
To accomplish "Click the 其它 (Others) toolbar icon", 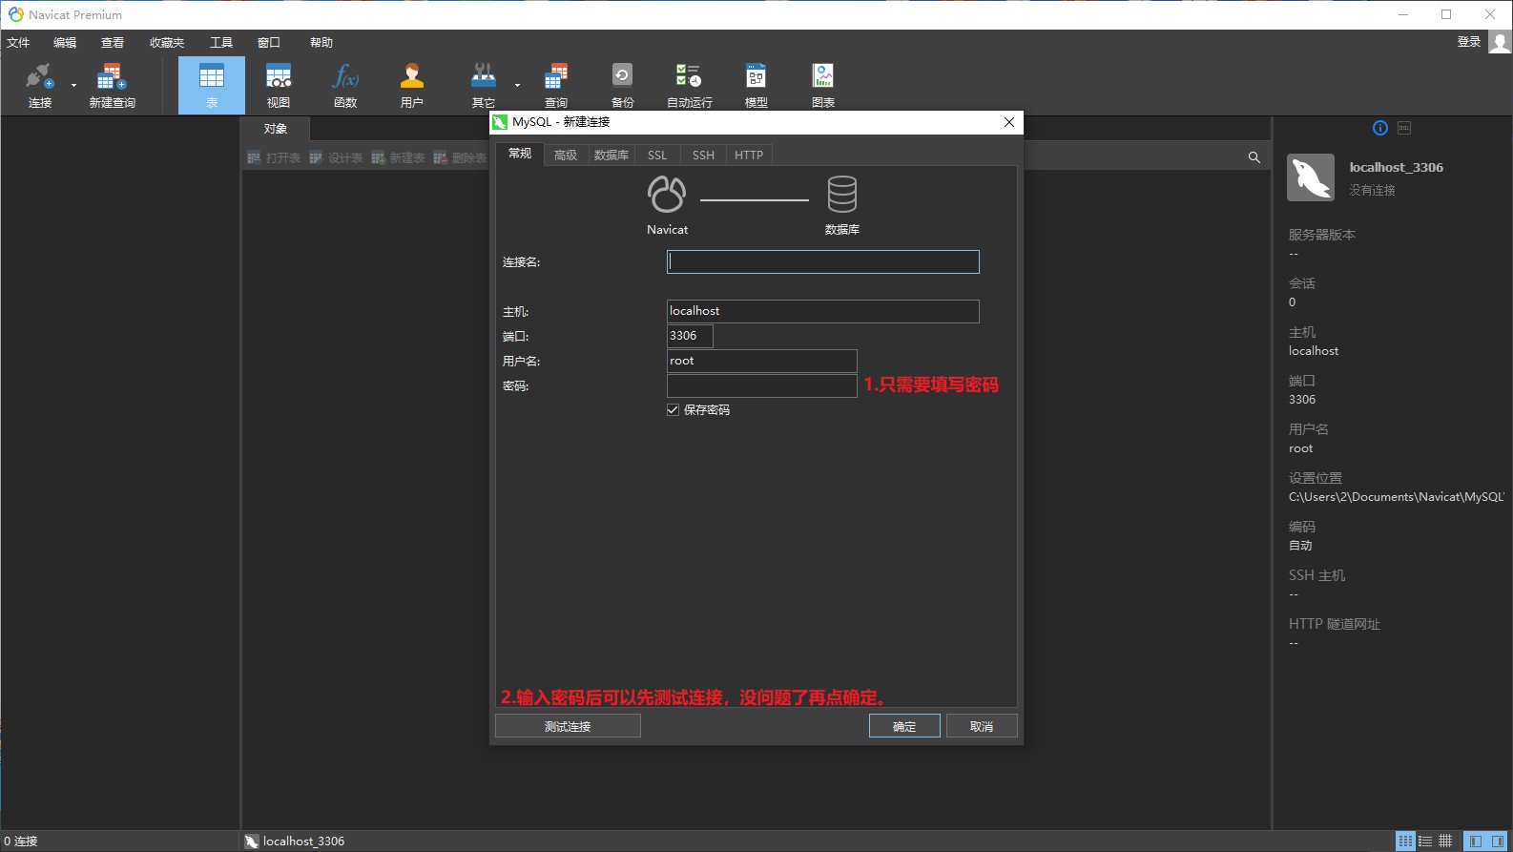I will 484,85.
